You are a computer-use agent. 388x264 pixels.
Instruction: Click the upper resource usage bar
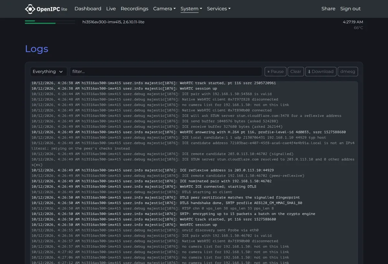(x=50, y=21)
